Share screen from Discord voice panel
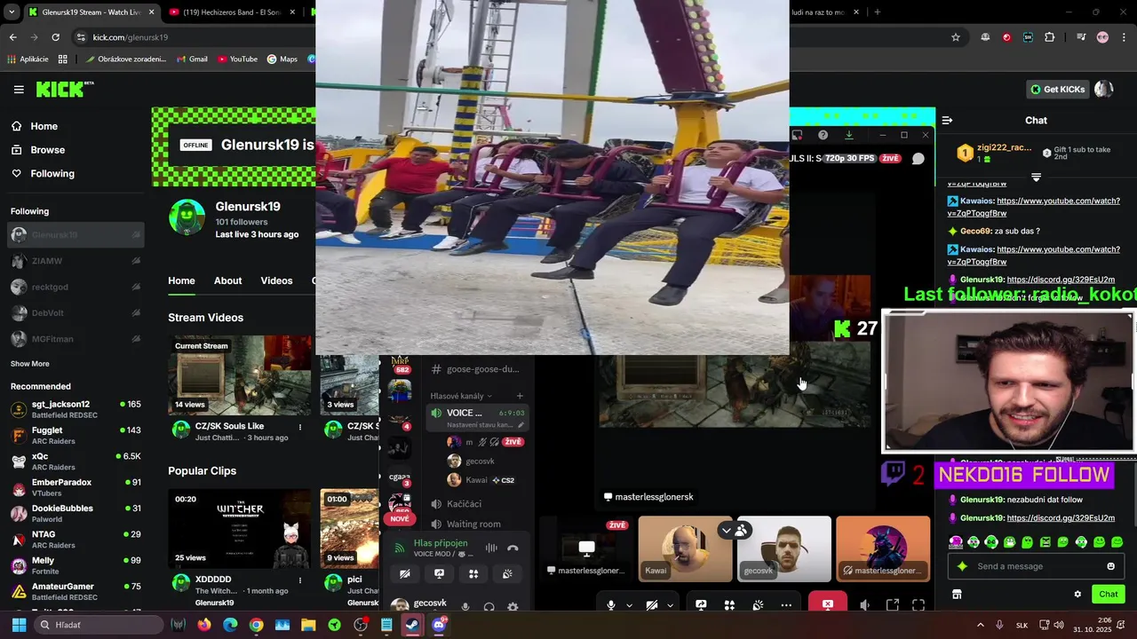The height and width of the screenshot is (639, 1137). (x=439, y=574)
